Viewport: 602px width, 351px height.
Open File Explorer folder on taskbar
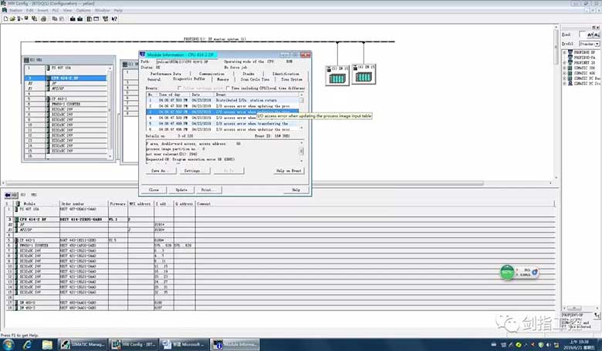(x=47, y=345)
